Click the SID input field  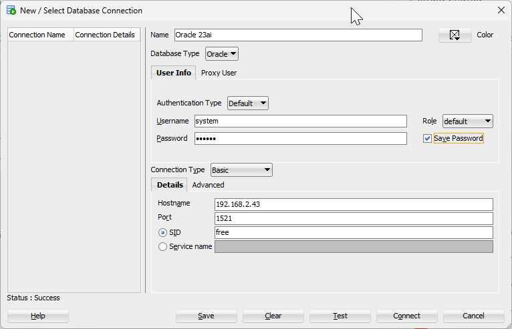click(354, 232)
